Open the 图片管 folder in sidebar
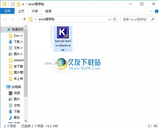The height and width of the screenshot is (128, 159). click(x=16, y=73)
